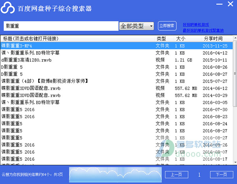The height and width of the screenshot is (184, 237).
Task: Click the cloud banner image at bottom
Action: [x=115, y=175]
